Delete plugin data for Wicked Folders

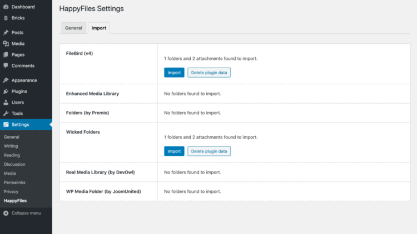point(209,151)
